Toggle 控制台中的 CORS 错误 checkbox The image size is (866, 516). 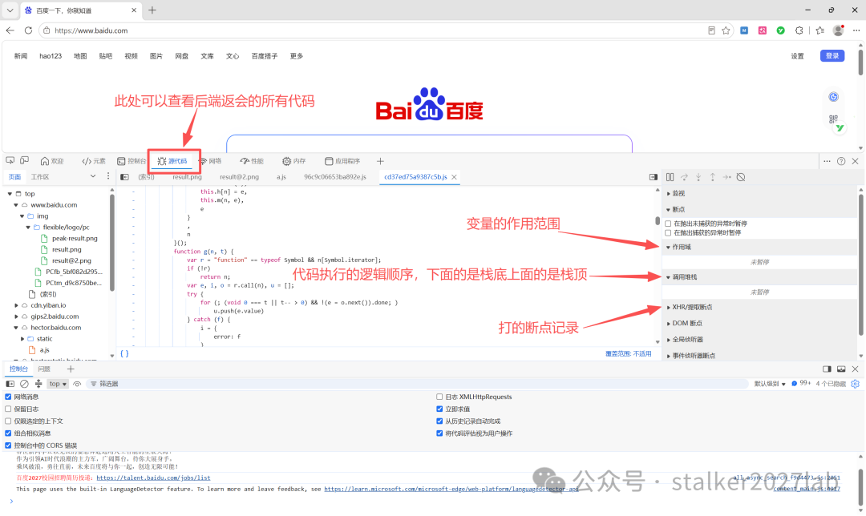pos(8,445)
